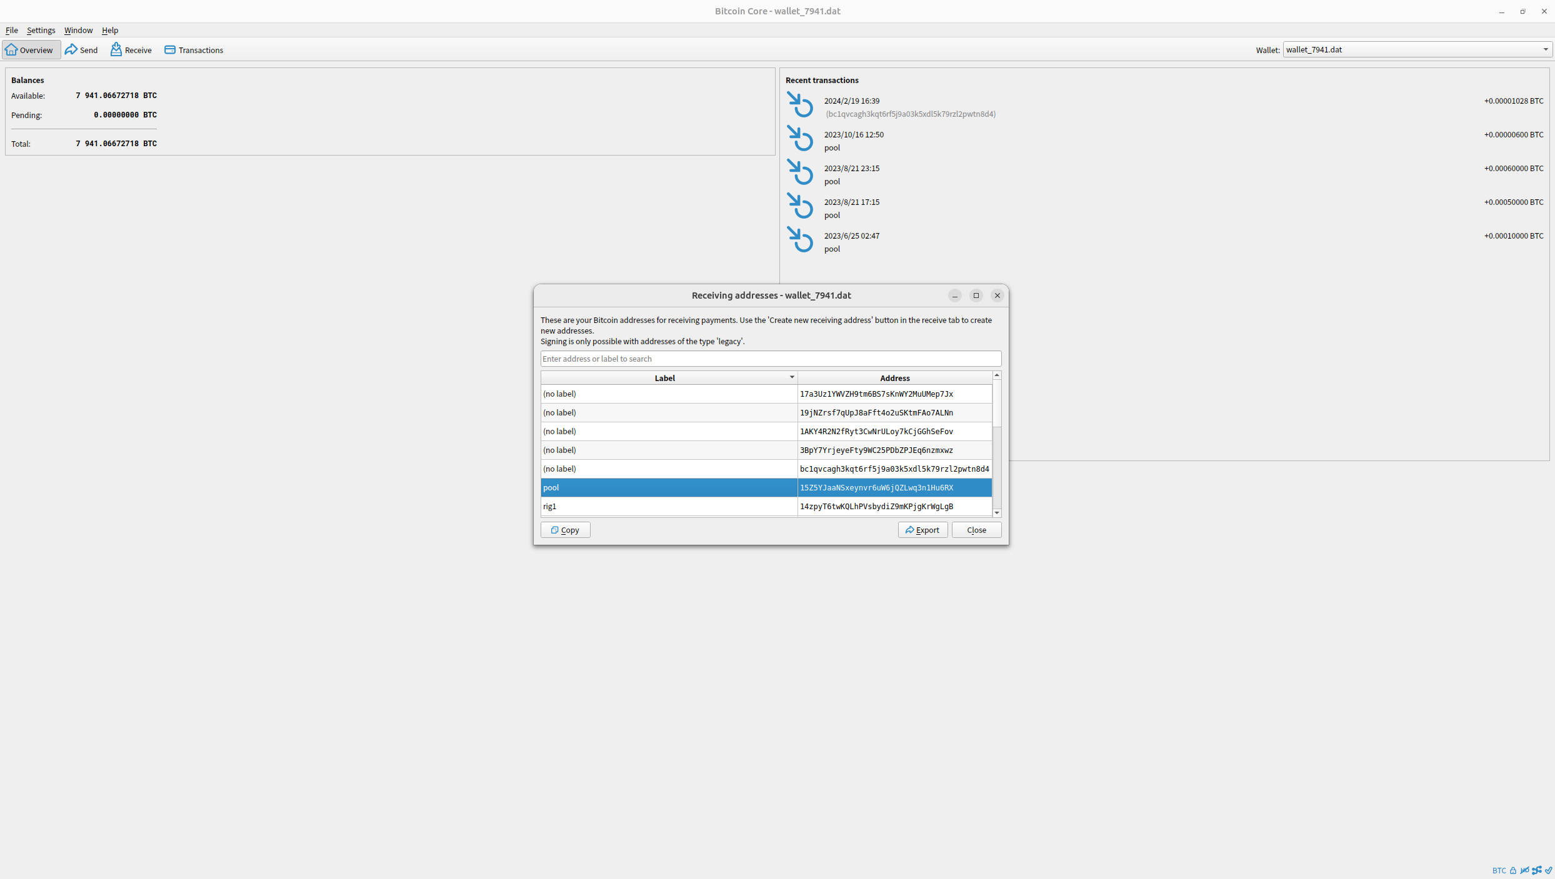The image size is (1555, 879).
Task: Open the Overview toolbar tab
Action: [x=31, y=50]
